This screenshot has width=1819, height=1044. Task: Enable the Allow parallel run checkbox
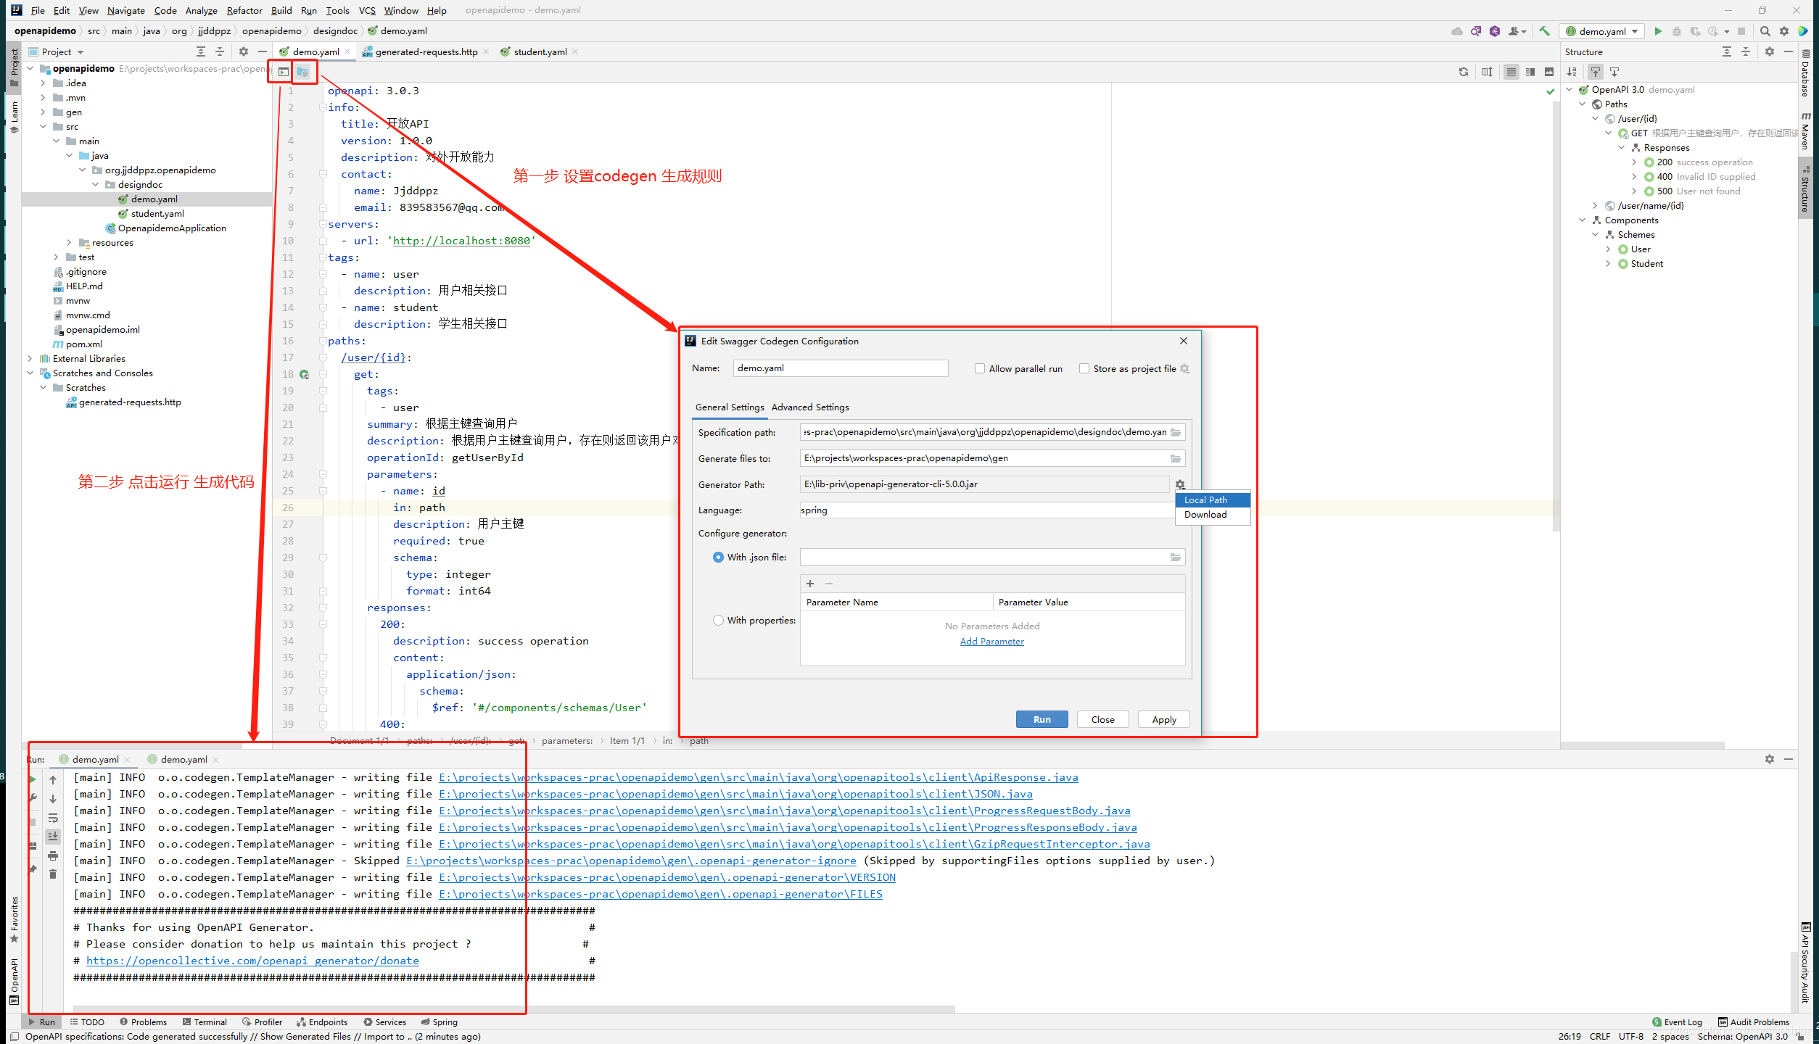(x=980, y=368)
